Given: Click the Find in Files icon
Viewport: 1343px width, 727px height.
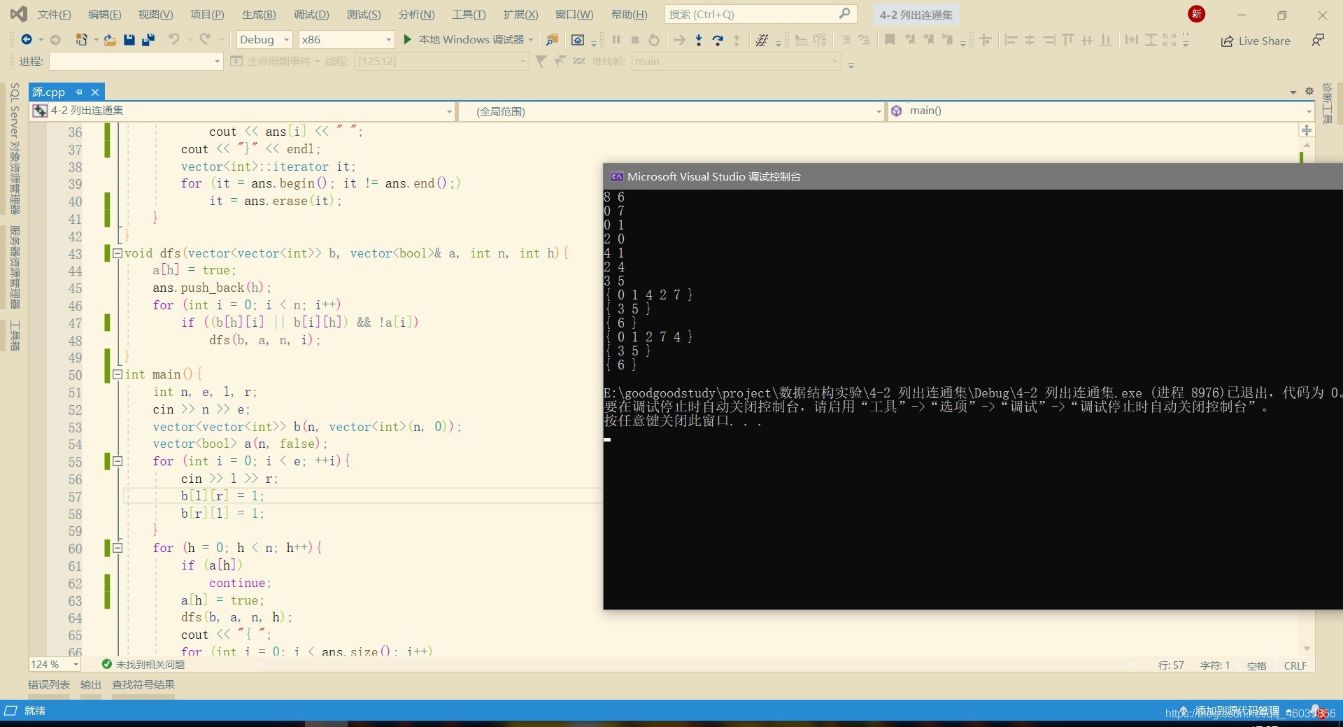Looking at the screenshot, I should (x=552, y=40).
